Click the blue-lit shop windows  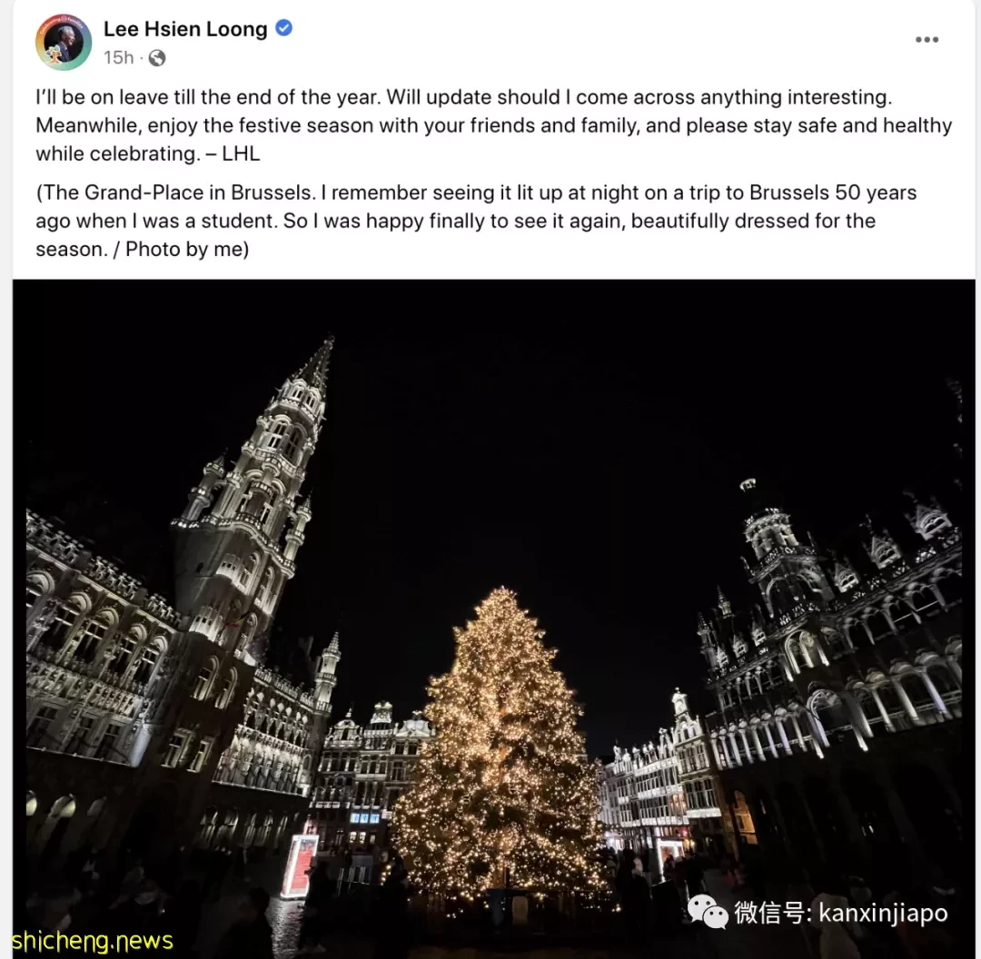tap(365, 817)
